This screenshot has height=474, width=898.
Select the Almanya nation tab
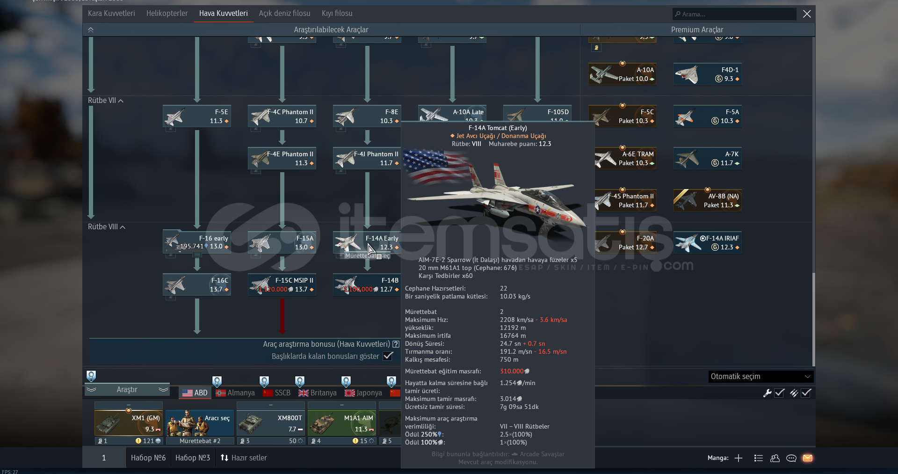click(236, 393)
